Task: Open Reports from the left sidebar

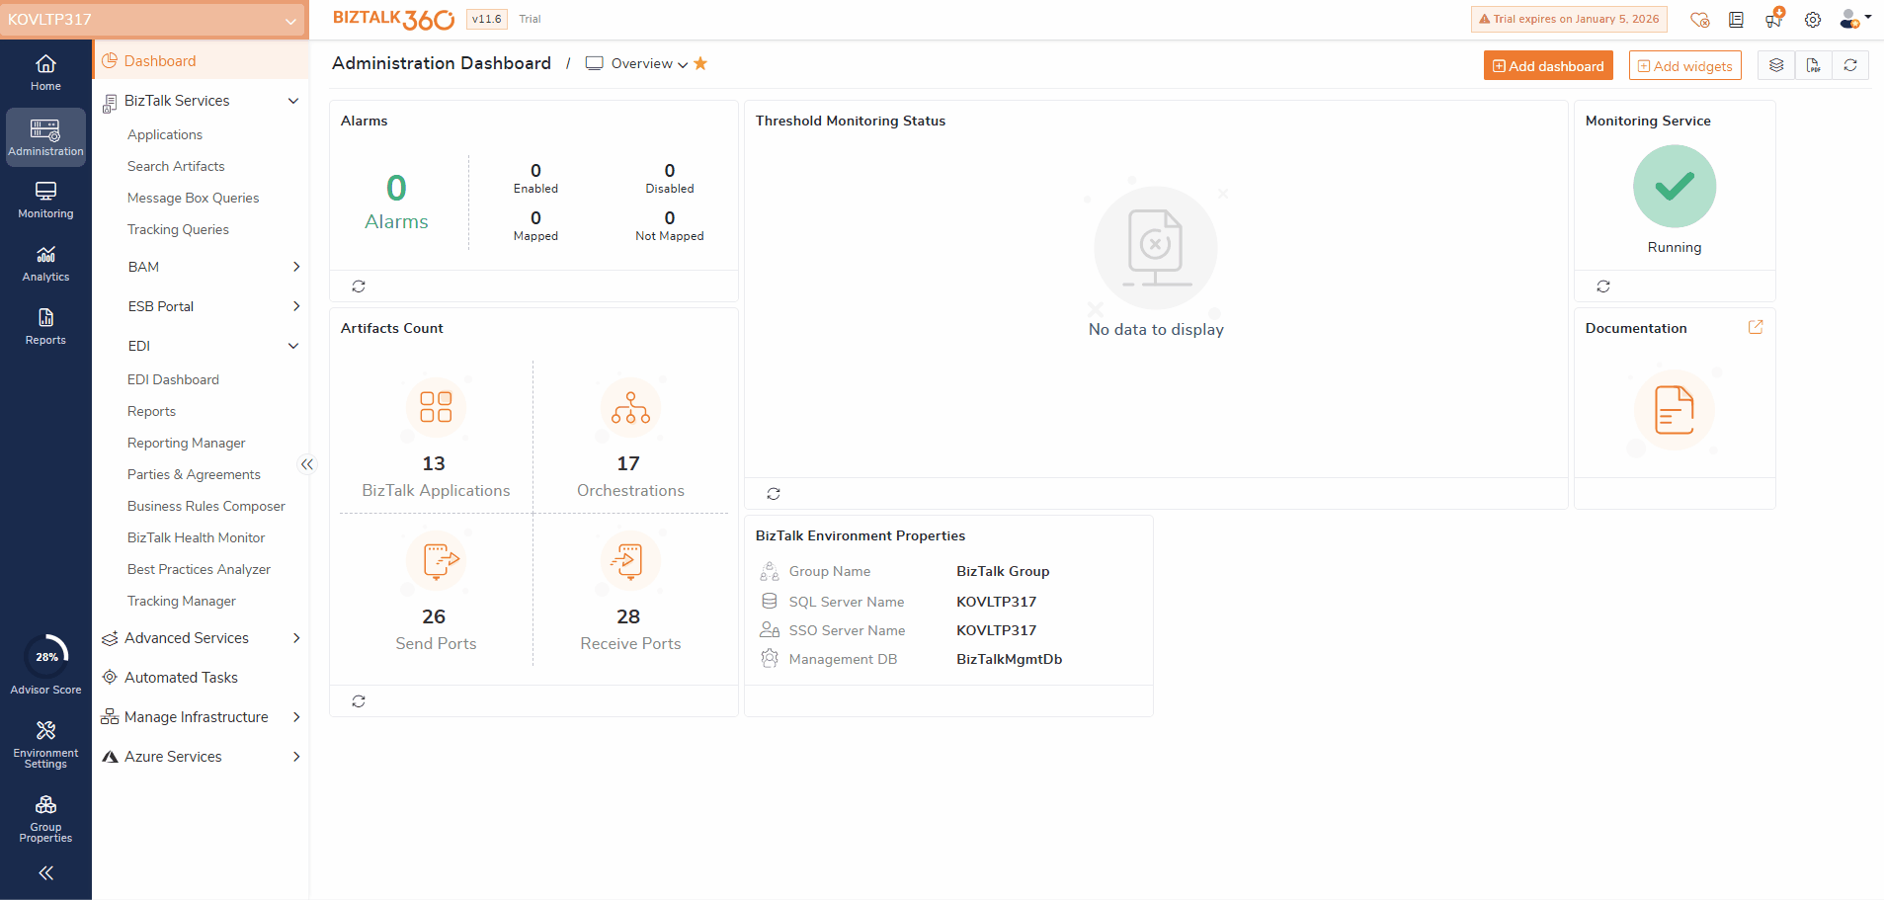Action: click(x=44, y=326)
